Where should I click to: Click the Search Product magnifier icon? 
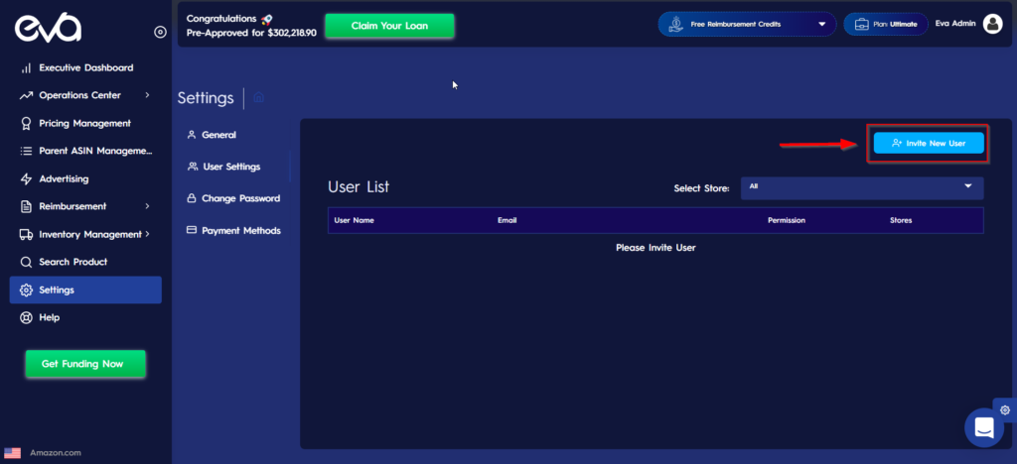click(x=26, y=262)
